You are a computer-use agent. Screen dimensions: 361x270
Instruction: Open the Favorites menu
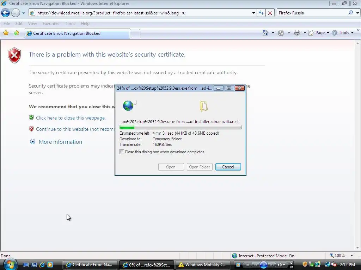(x=51, y=24)
